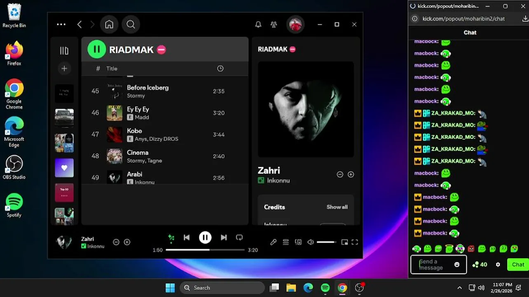Sort by the Title column header
529x297 pixels.
point(112,68)
